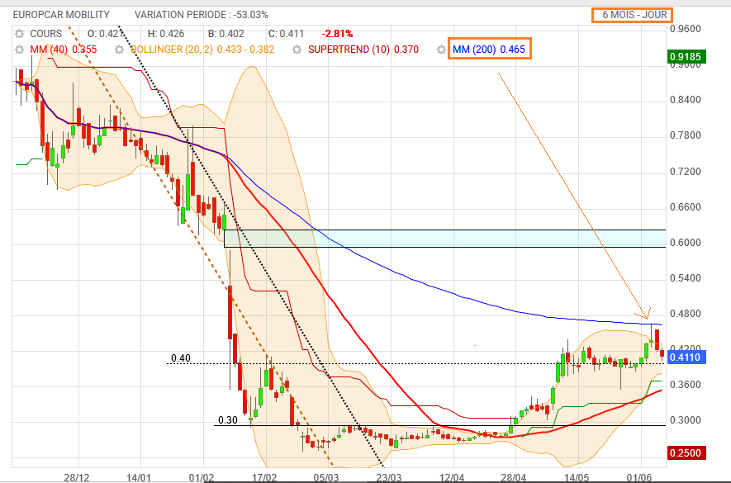Select the MM (200) 0.465 indicator label
This screenshot has width=731, height=483.
pyautogui.click(x=489, y=50)
